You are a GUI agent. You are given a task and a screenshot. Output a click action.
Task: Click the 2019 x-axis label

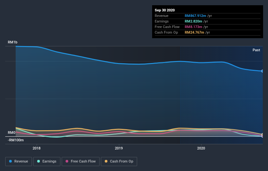(119, 148)
